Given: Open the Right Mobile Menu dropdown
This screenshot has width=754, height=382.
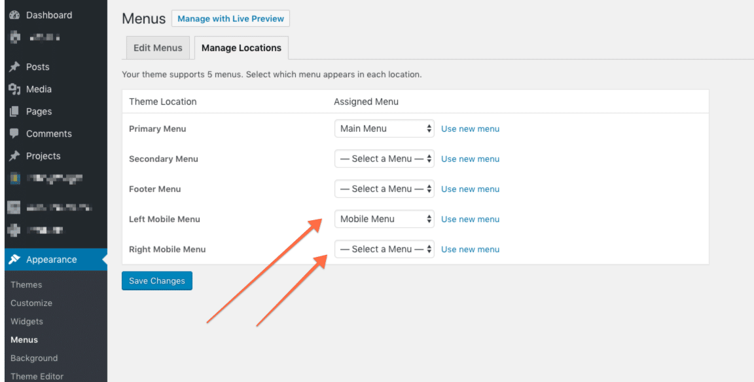Looking at the screenshot, I should pos(384,249).
